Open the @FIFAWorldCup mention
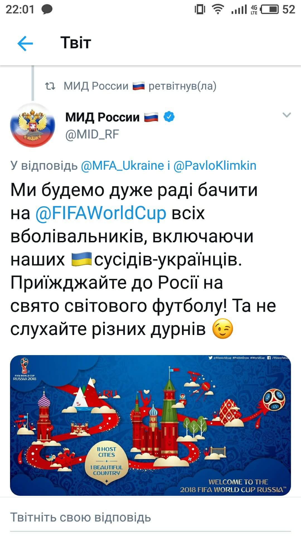This screenshot has width=301, height=536. pyautogui.click(x=101, y=213)
